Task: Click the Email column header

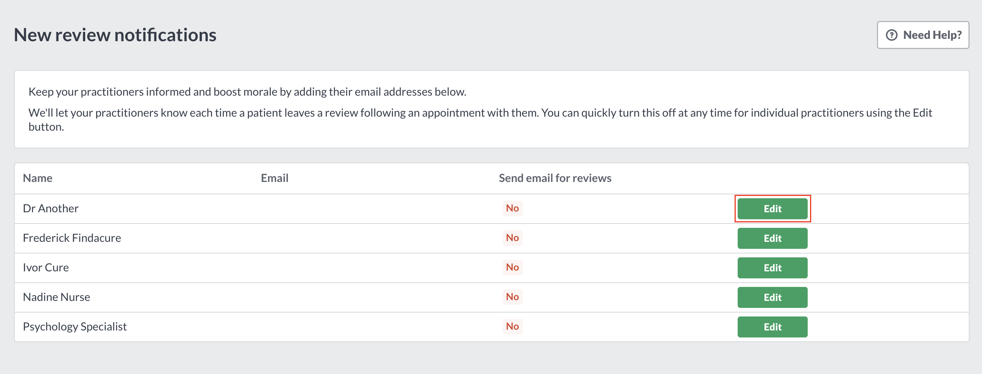Action: click(x=275, y=178)
